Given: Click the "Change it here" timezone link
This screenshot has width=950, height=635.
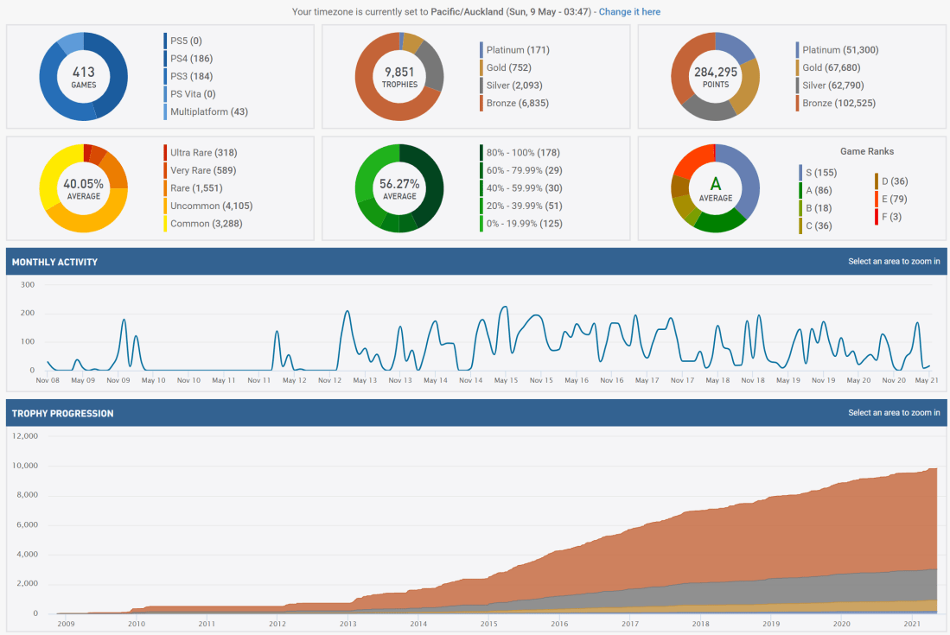Looking at the screenshot, I should (629, 12).
